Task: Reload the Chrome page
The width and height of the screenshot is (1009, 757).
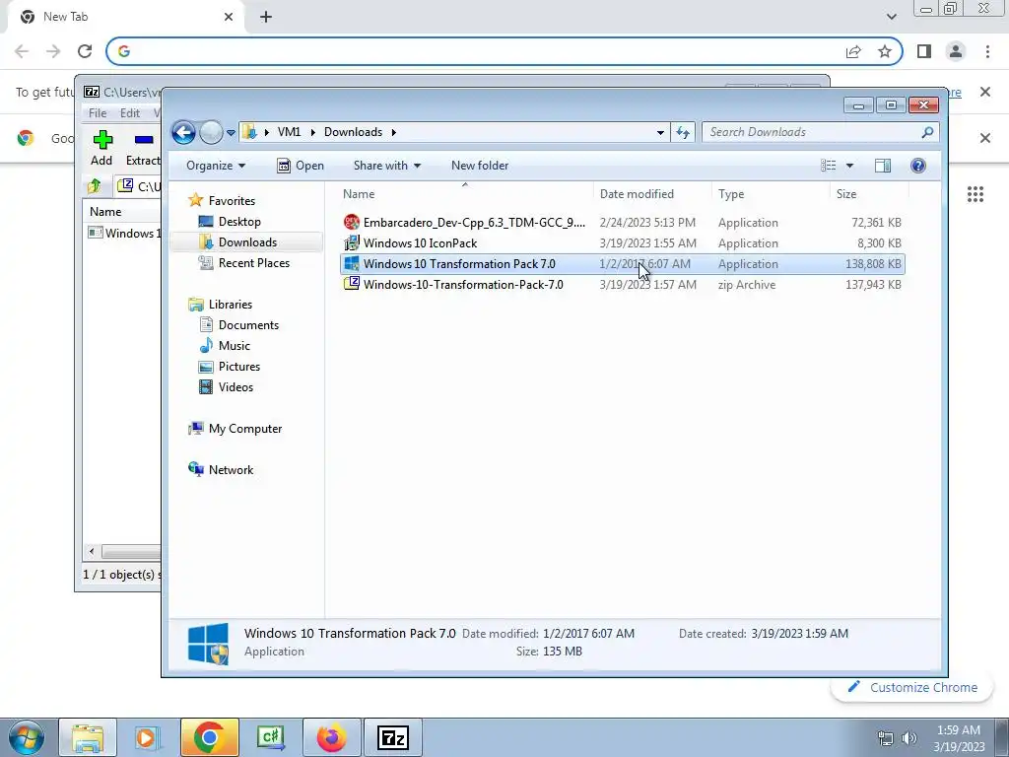Action: pyautogui.click(x=85, y=51)
